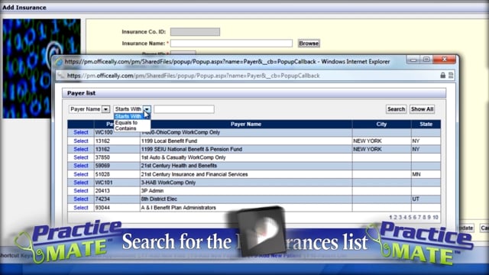The width and height of the screenshot is (489, 275).
Task: Go to page 5 of payer list
Action: tap(410, 217)
